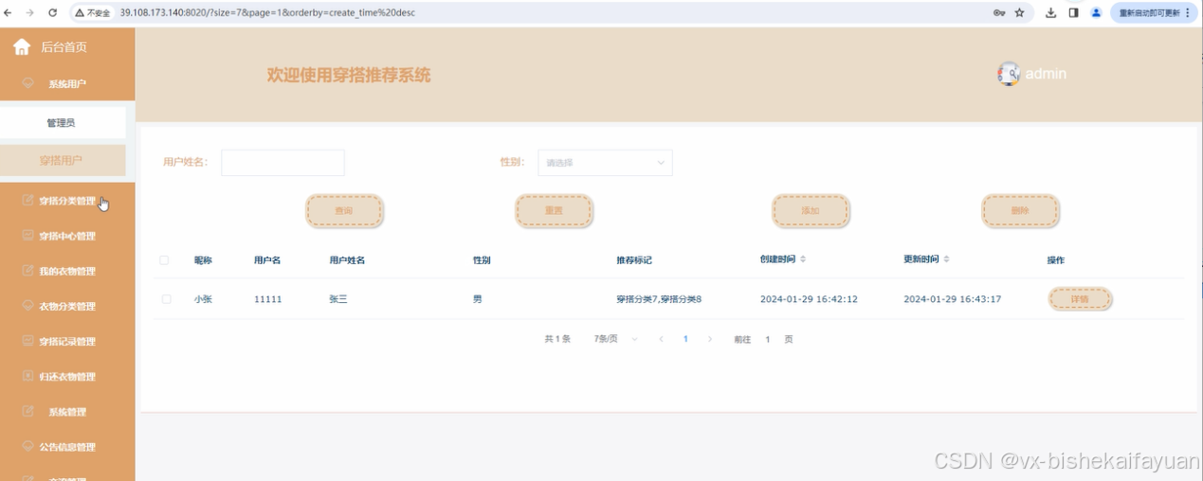
Task: Click the 推荐标记 column header
Action: (634, 260)
